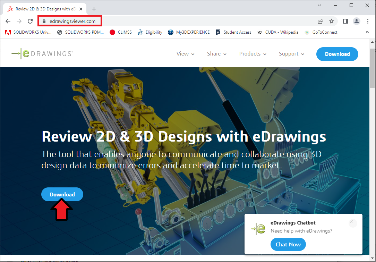Expand the Products navigation menu
The height and width of the screenshot is (262, 376).
click(x=253, y=54)
